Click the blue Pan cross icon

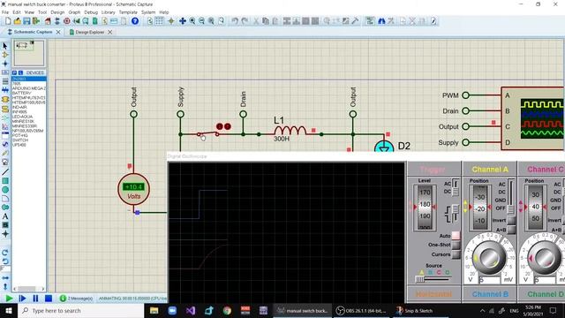point(183,21)
